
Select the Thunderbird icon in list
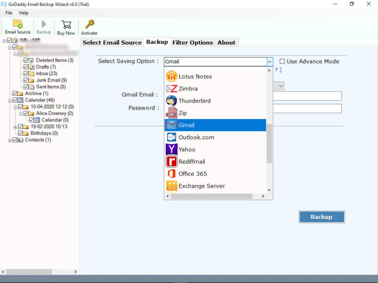(x=171, y=101)
